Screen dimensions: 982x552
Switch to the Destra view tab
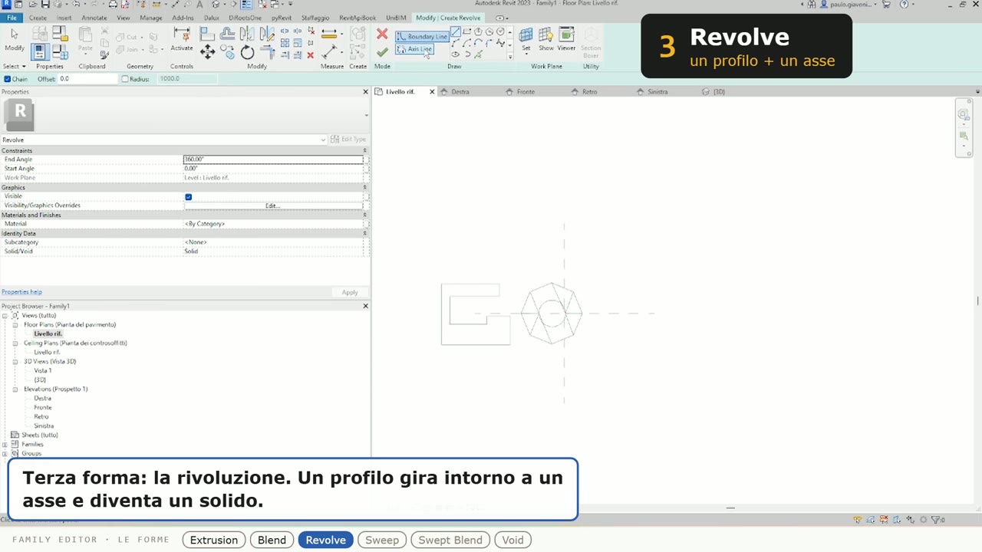point(460,92)
